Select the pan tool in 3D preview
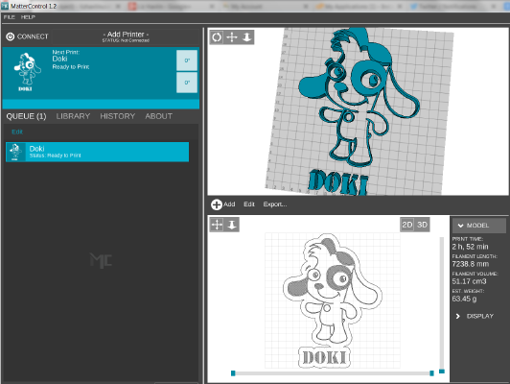This screenshot has width=510, height=384. pos(232,37)
